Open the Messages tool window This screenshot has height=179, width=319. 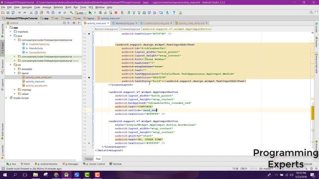coord(71,164)
